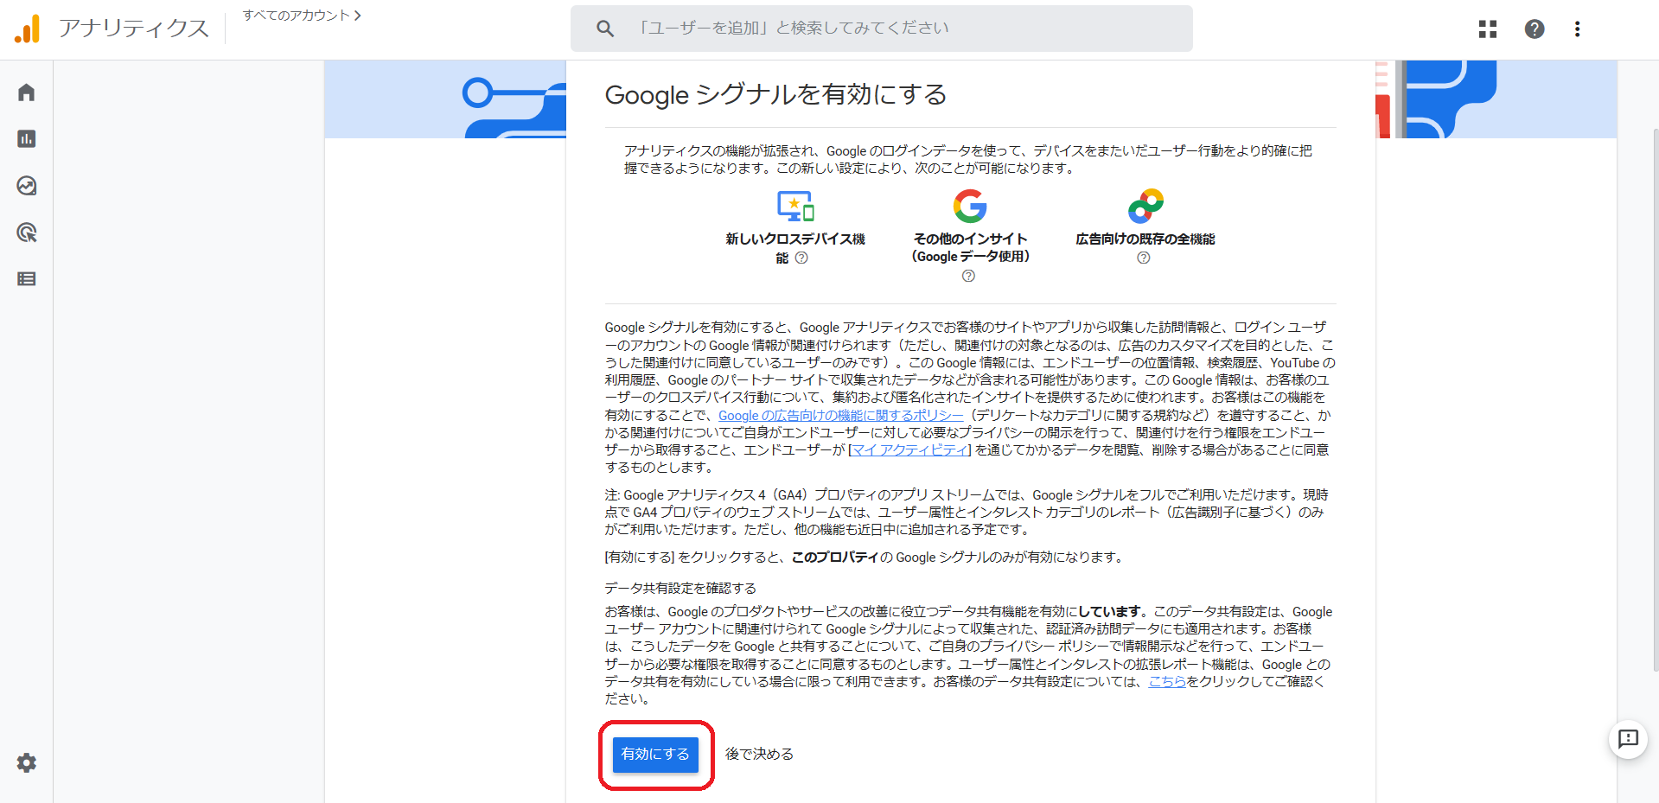Open the Admin gear icon

coord(27,762)
